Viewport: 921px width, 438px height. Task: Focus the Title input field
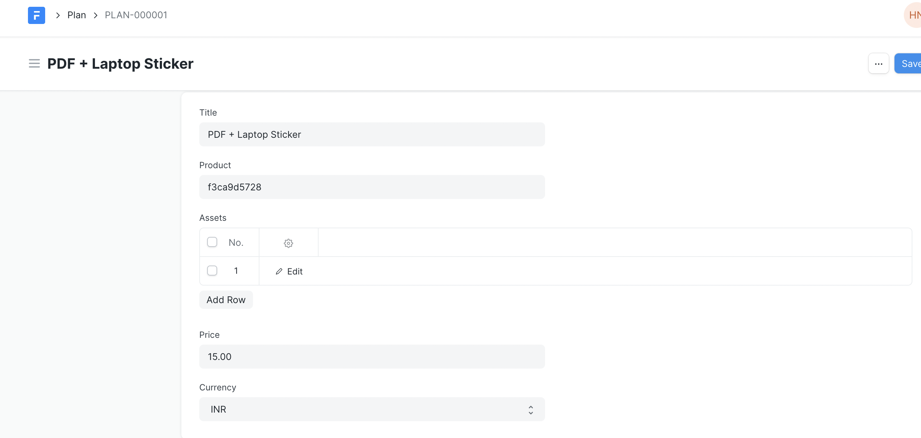point(372,135)
